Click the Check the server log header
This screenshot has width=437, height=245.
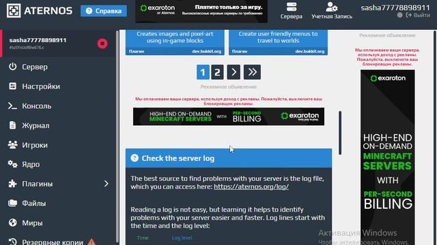coord(229,158)
